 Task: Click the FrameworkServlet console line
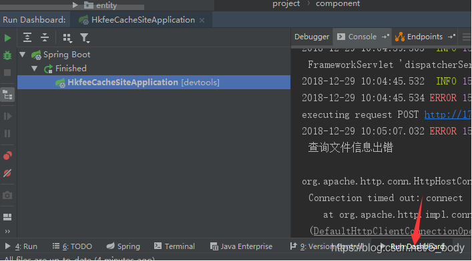(389, 65)
